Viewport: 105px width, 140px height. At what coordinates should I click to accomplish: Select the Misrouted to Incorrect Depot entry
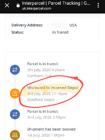coord(53,88)
